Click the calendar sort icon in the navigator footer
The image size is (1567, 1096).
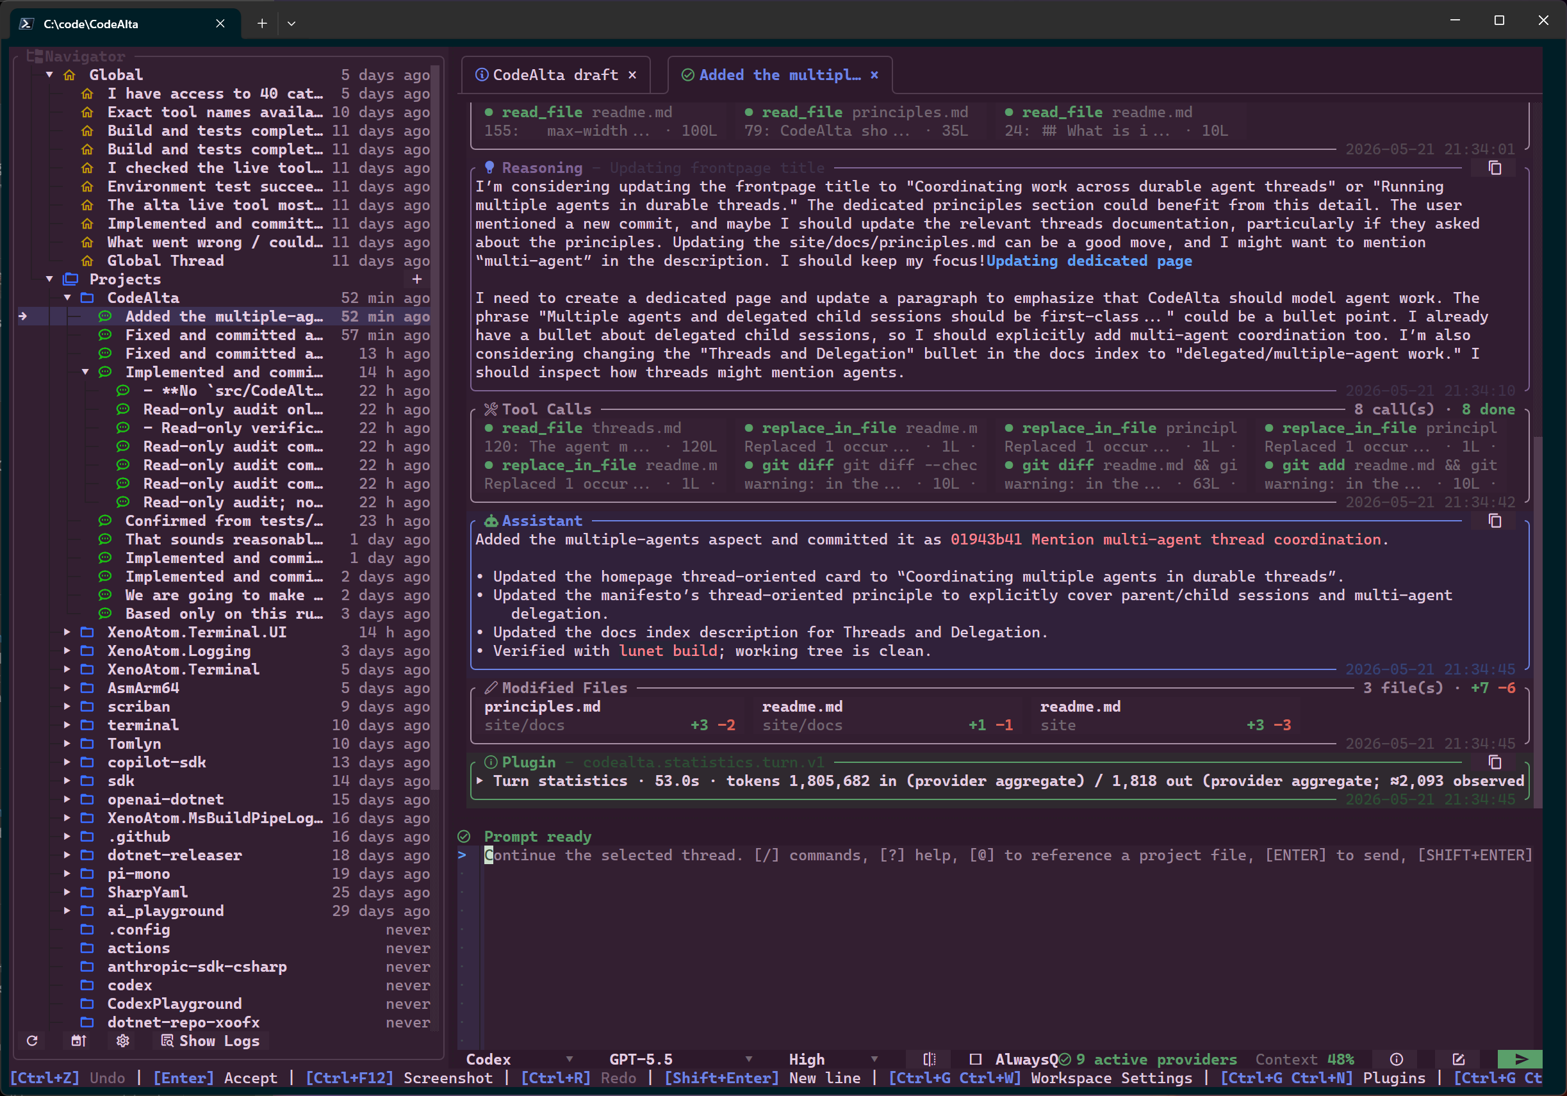click(79, 1041)
